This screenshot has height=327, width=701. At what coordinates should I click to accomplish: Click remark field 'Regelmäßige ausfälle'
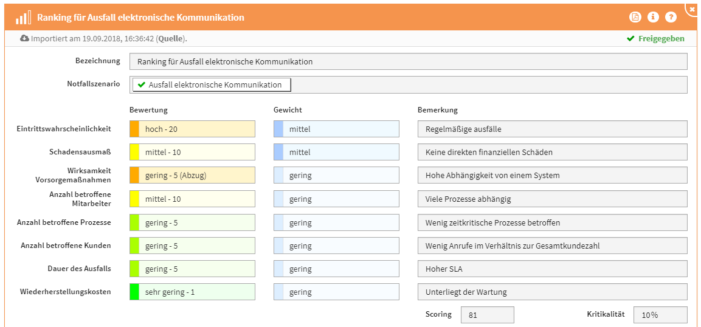552,129
